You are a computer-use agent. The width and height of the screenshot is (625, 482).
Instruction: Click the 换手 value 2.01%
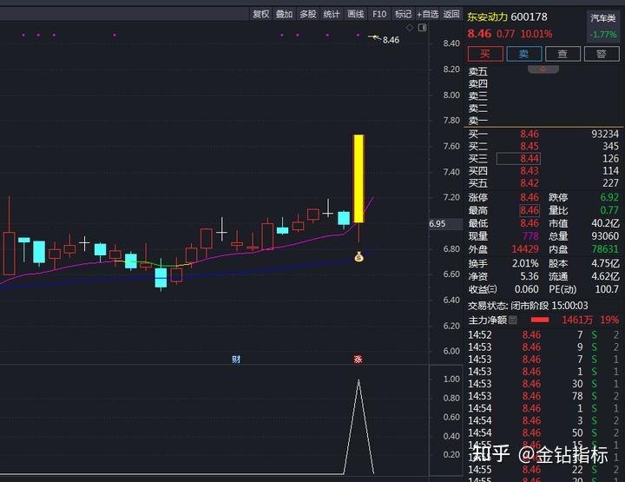tap(525, 263)
